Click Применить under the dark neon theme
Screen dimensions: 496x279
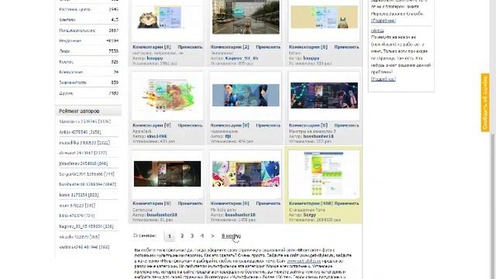(346, 126)
